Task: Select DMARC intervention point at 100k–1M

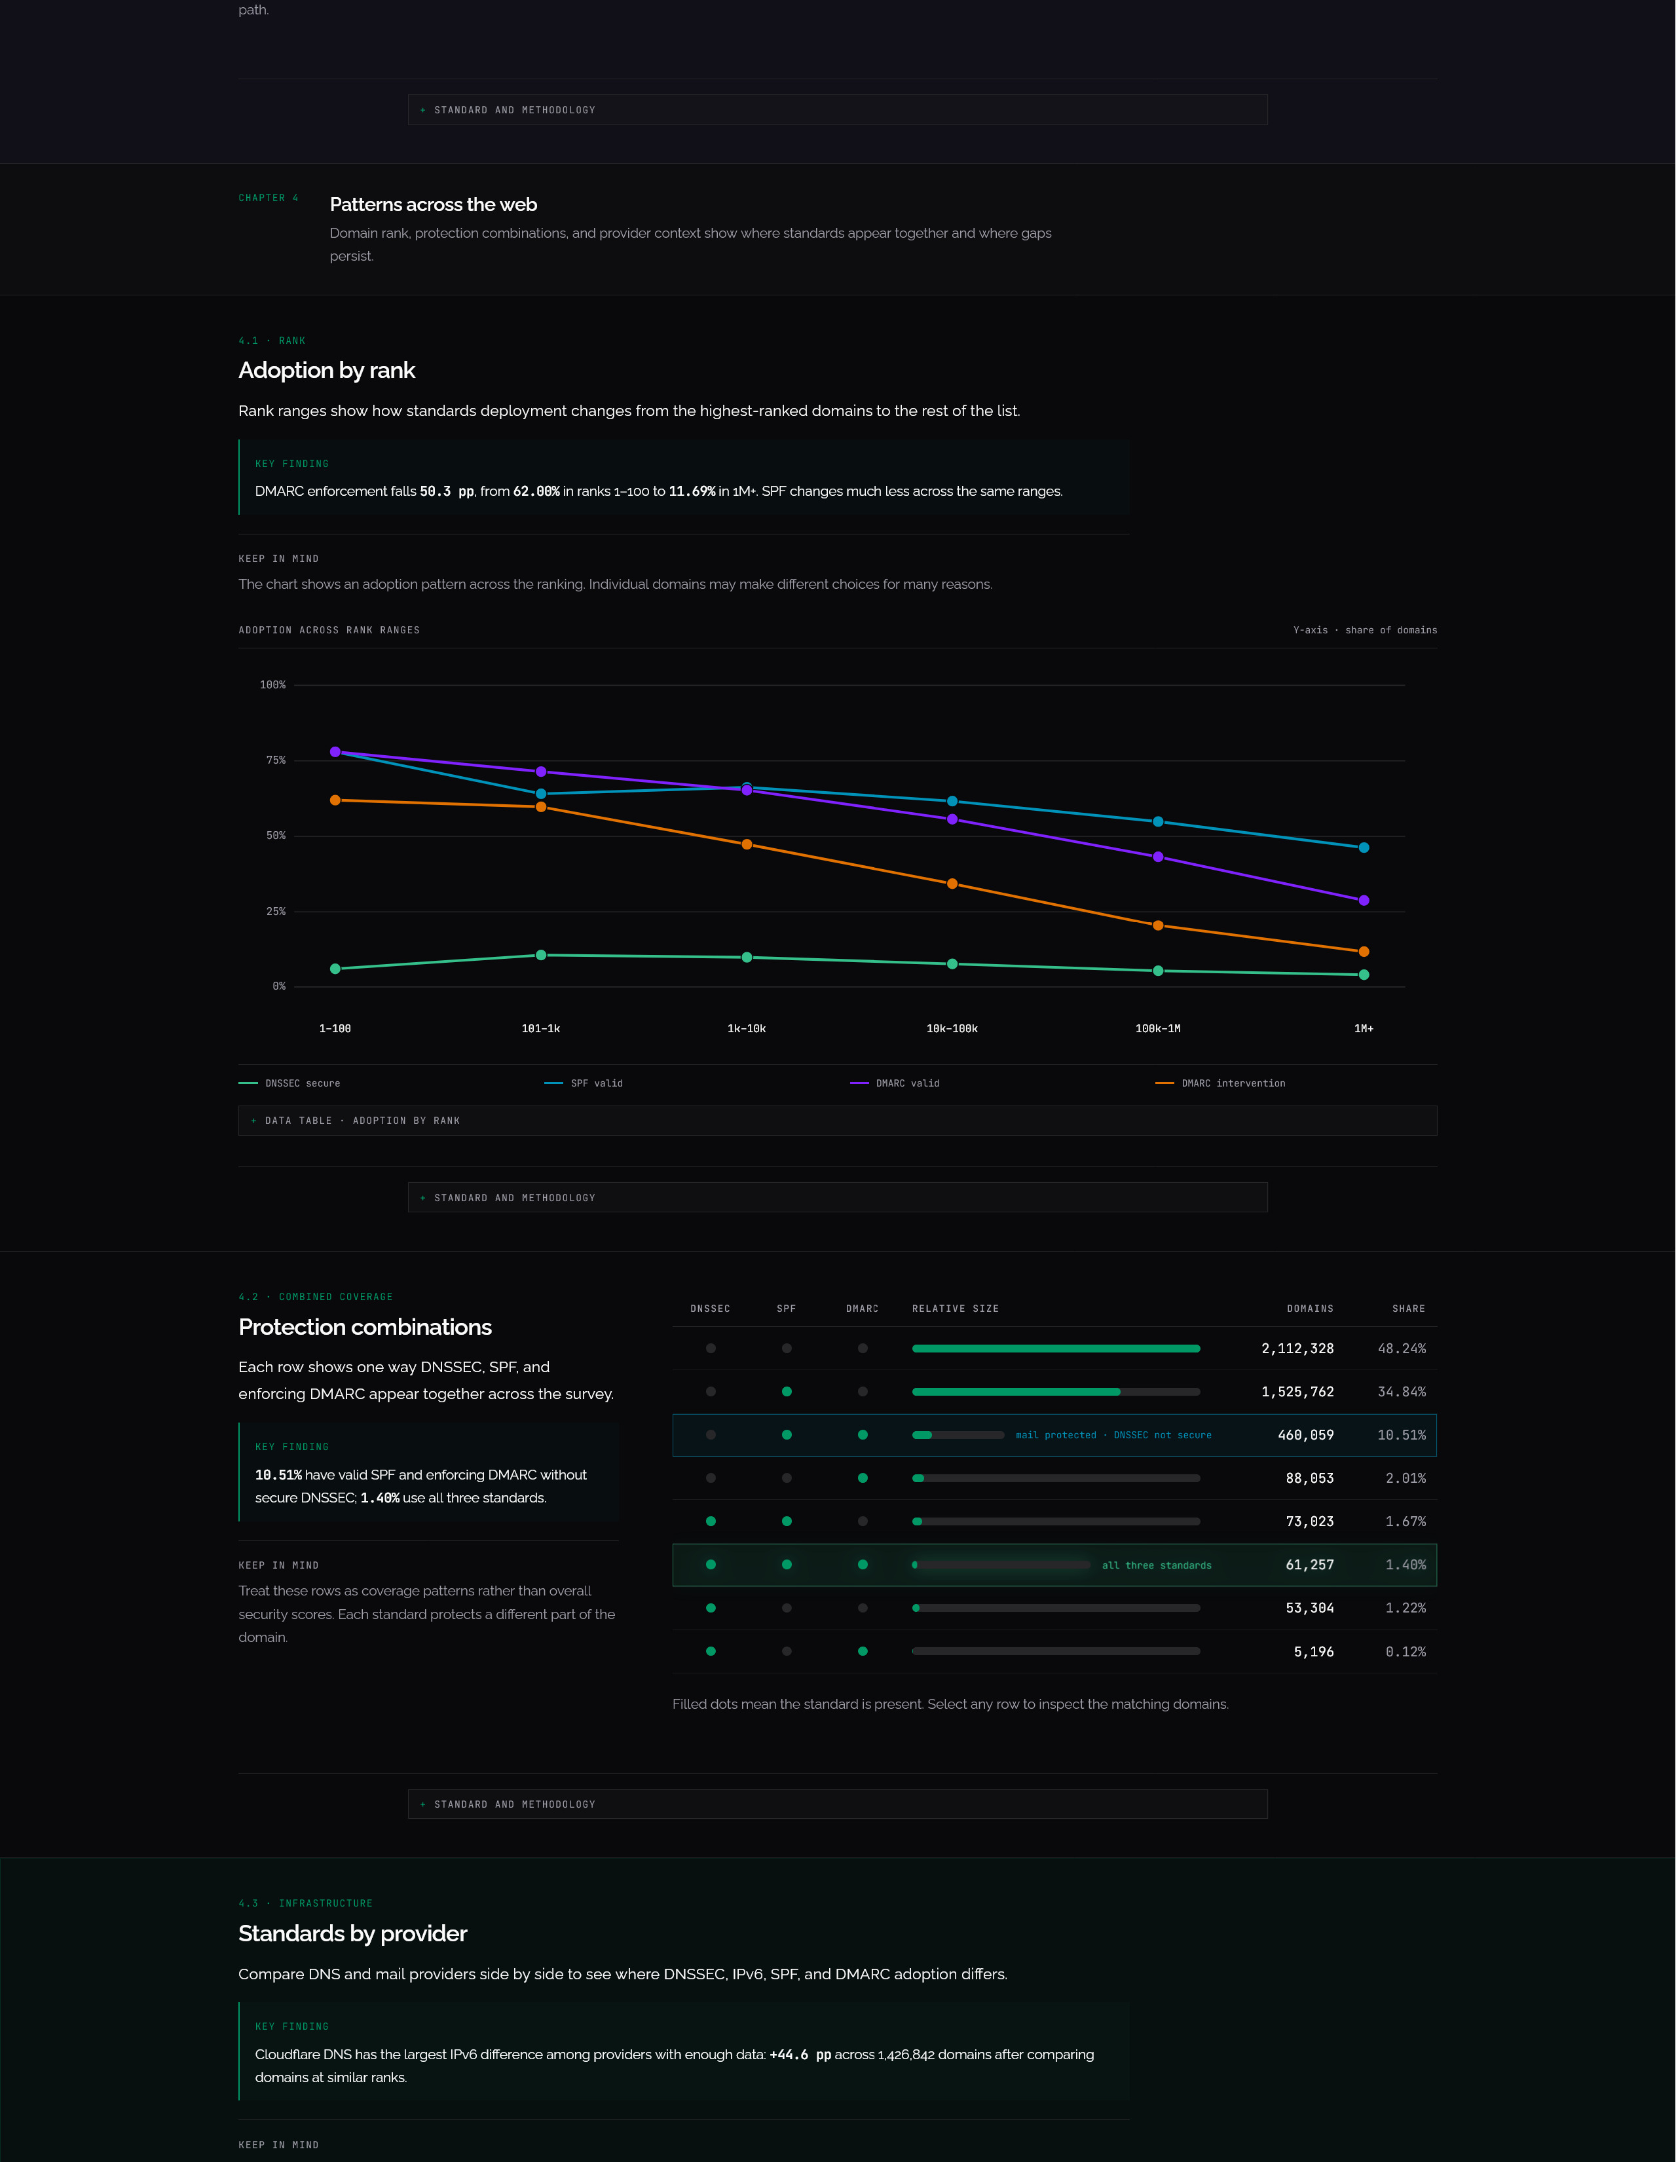Action: (1158, 925)
